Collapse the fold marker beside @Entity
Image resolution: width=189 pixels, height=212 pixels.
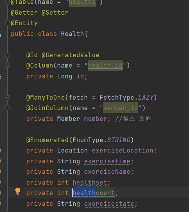[8, 22]
